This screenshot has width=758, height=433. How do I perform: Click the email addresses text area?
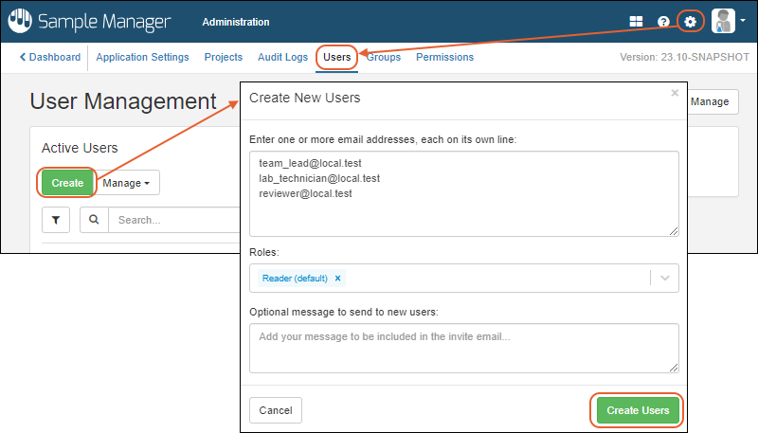[x=464, y=192]
